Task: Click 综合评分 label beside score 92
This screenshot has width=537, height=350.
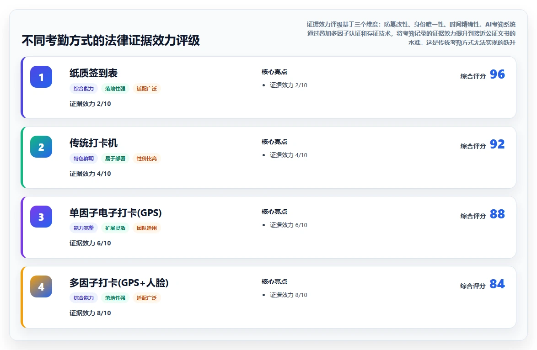Action: (473, 146)
